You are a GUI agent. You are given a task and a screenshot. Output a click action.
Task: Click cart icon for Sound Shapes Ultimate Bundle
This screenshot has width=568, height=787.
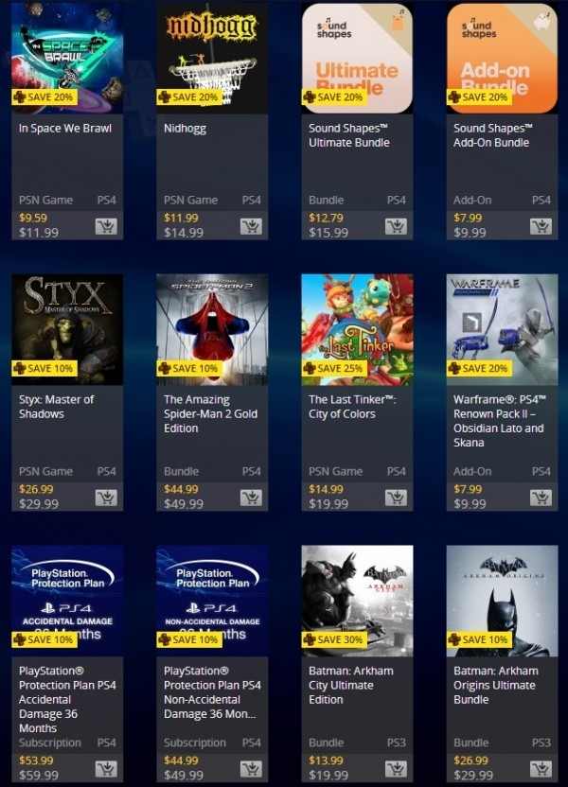click(397, 227)
